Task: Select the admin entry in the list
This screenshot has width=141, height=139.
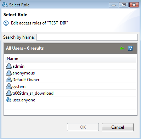Action: [70, 66]
